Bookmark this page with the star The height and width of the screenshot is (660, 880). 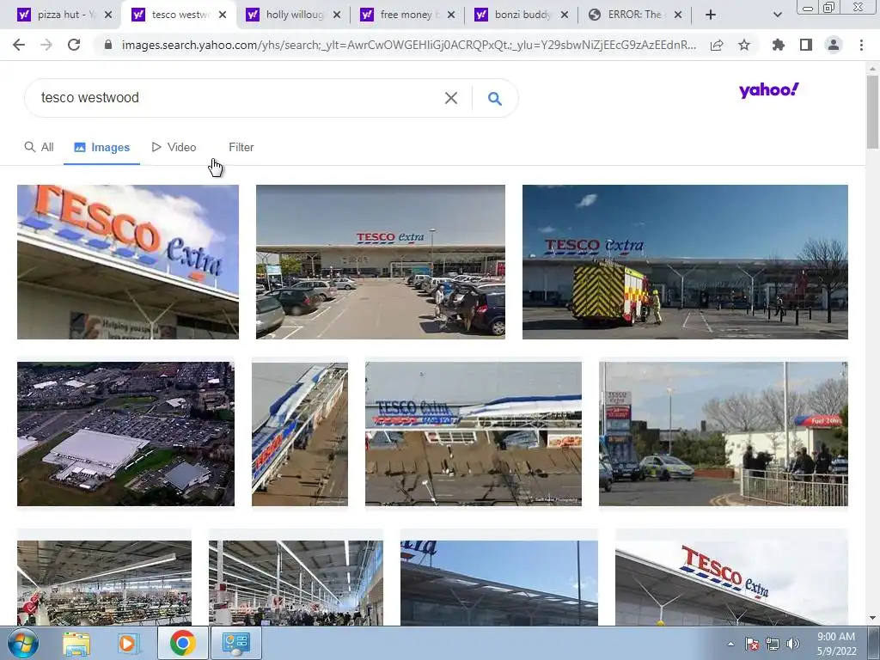click(x=744, y=45)
